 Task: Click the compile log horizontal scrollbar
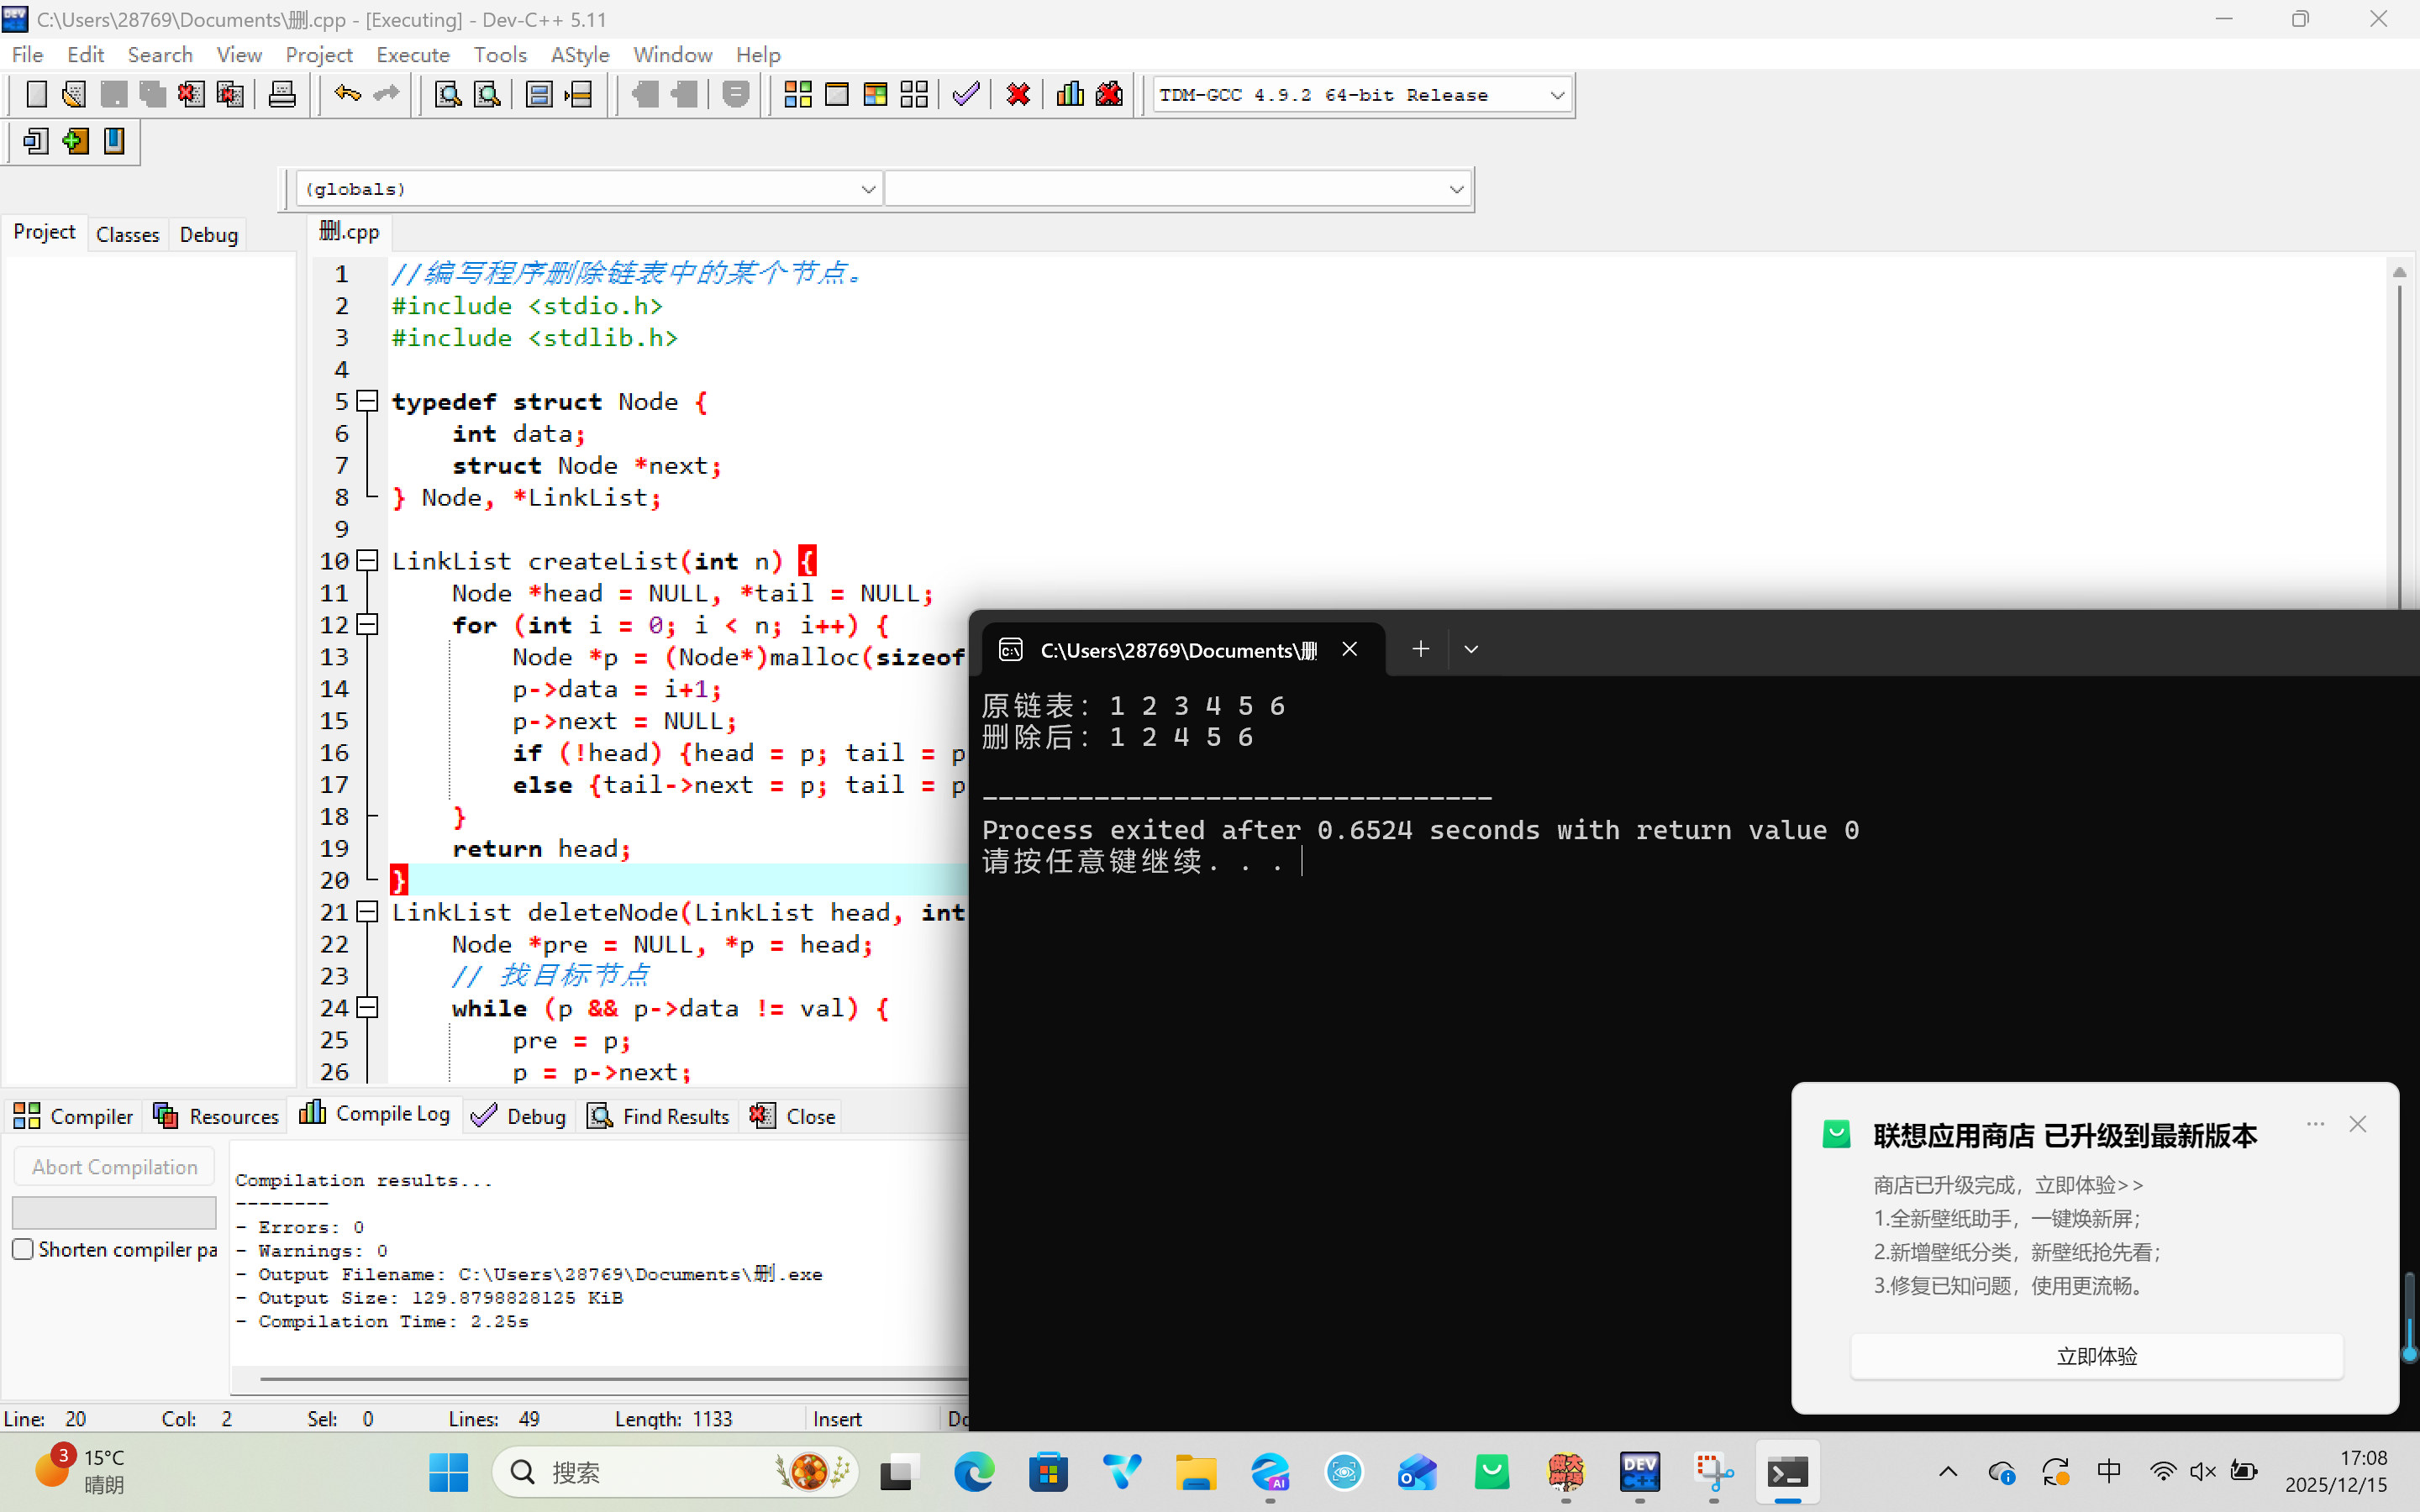[600, 1379]
